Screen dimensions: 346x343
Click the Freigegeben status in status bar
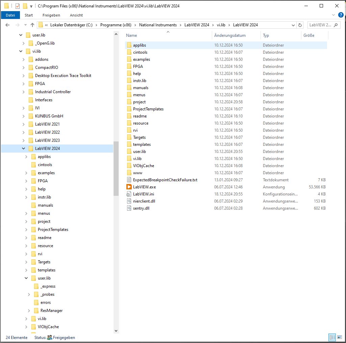[x=61, y=338]
